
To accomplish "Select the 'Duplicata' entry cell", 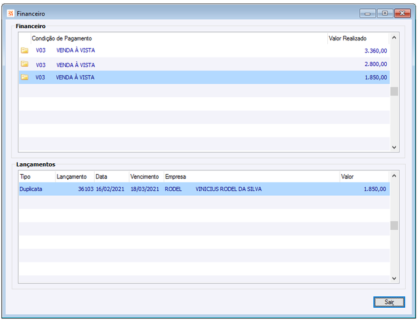I will pos(31,189).
